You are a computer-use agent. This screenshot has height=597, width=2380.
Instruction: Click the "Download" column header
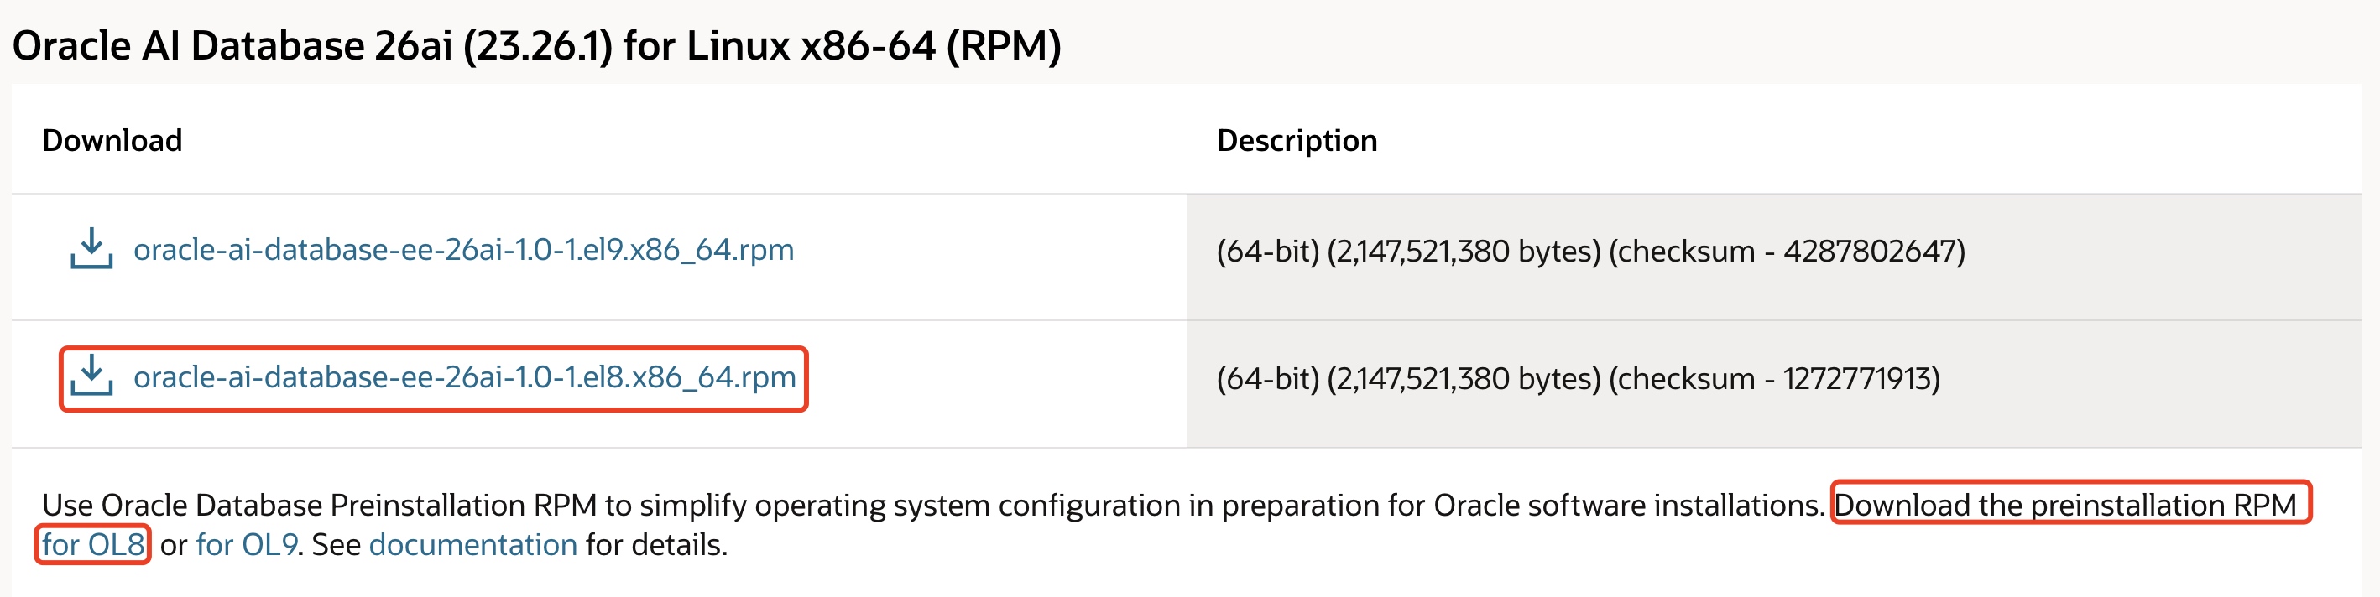[112, 140]
